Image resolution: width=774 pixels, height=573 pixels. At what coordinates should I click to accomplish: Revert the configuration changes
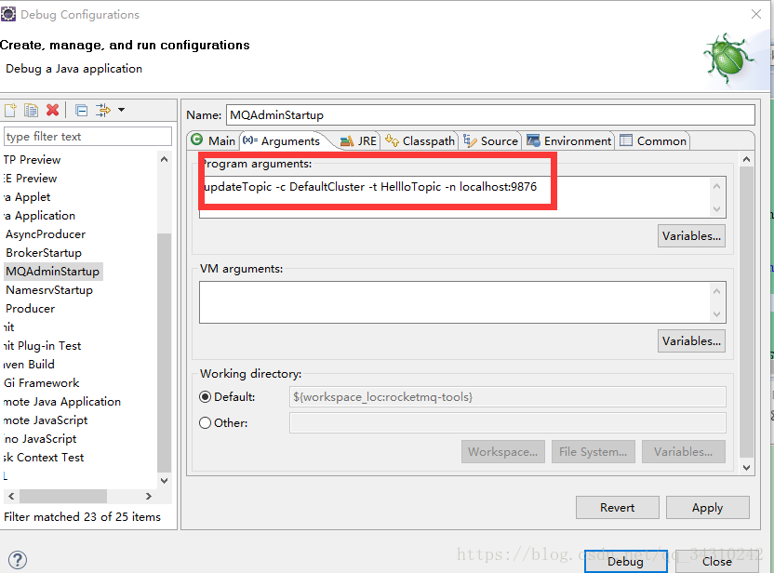[x=617, y=507]
